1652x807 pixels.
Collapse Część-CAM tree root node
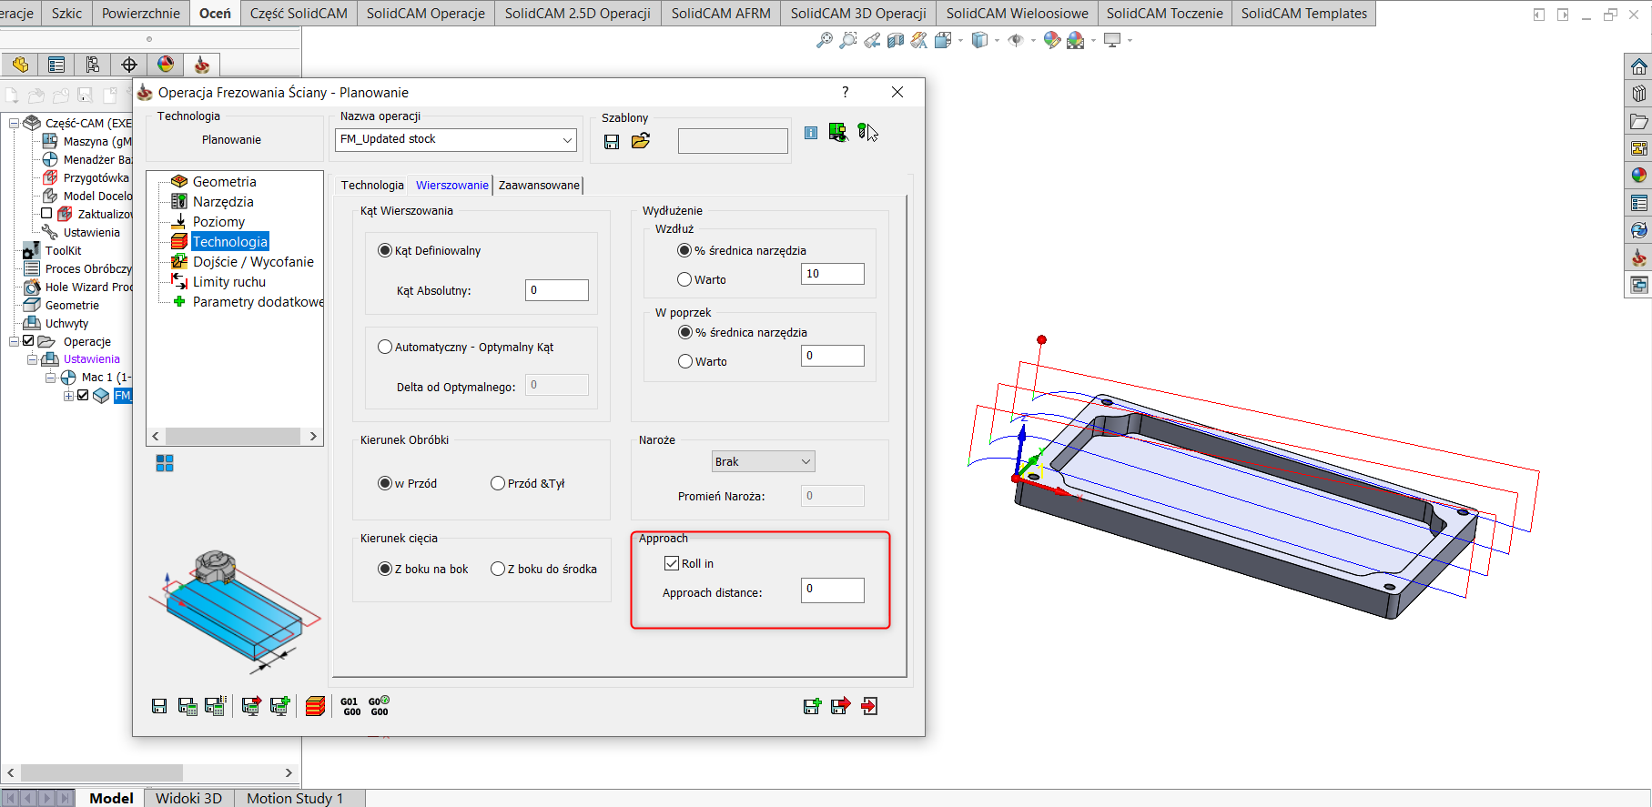pyautogui.click(x=15, y=123)
